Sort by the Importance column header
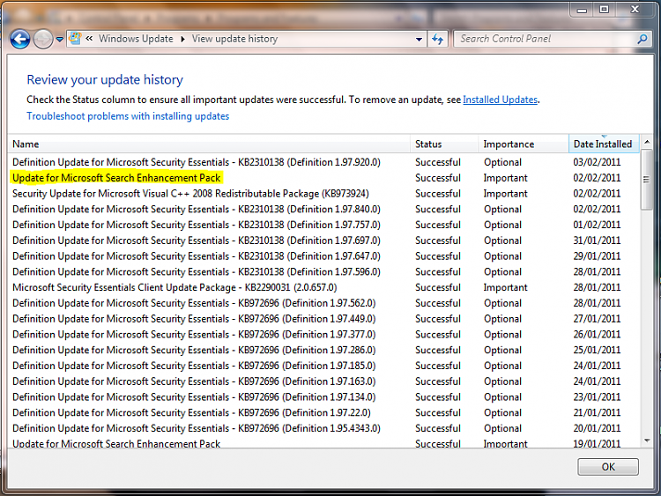The height and width of the screenshot is (496, 661). point(523,144)
